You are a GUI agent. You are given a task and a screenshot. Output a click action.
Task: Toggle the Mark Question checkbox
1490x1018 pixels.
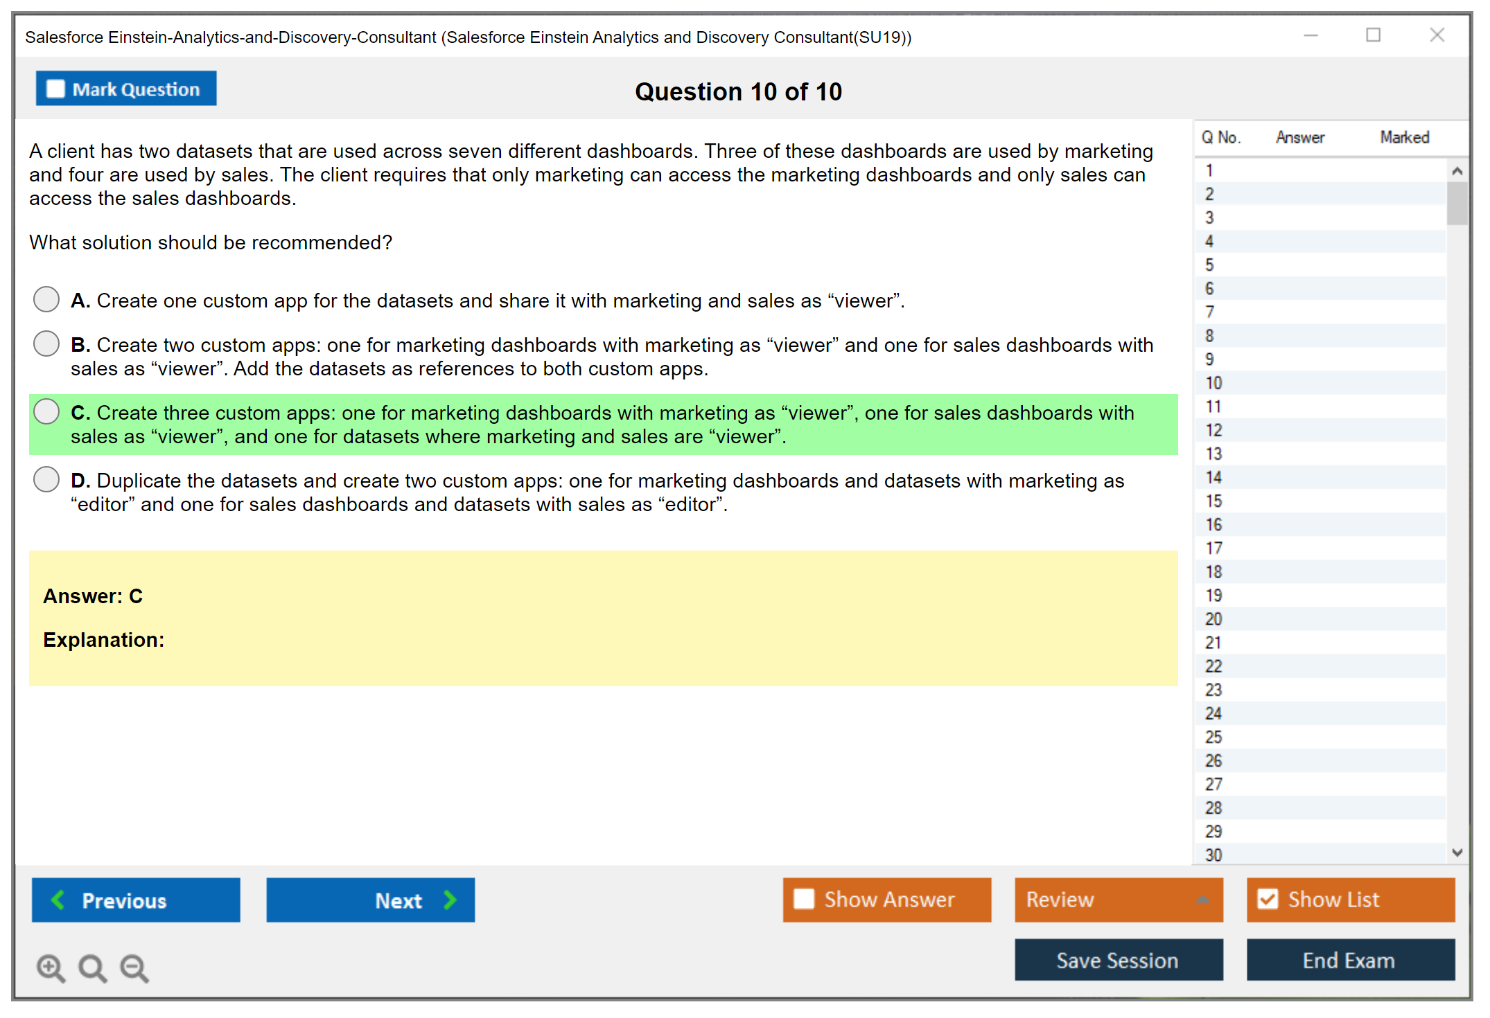tap(55, 89)
